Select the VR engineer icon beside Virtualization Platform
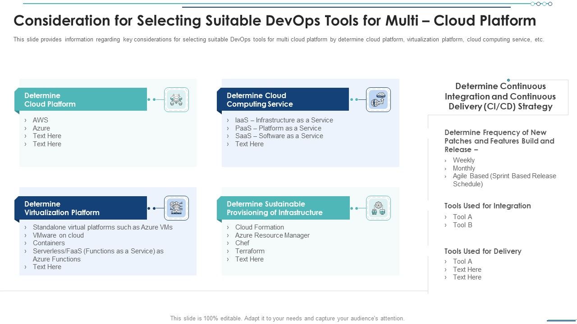Screen dimensions: 577x324 (176, 208)
